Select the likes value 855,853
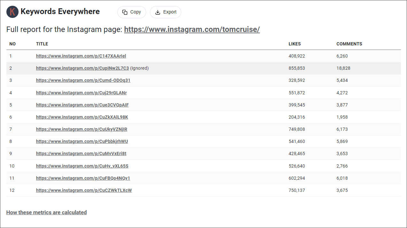The height and width of the screenshot is (228, 407). (297, 68)
